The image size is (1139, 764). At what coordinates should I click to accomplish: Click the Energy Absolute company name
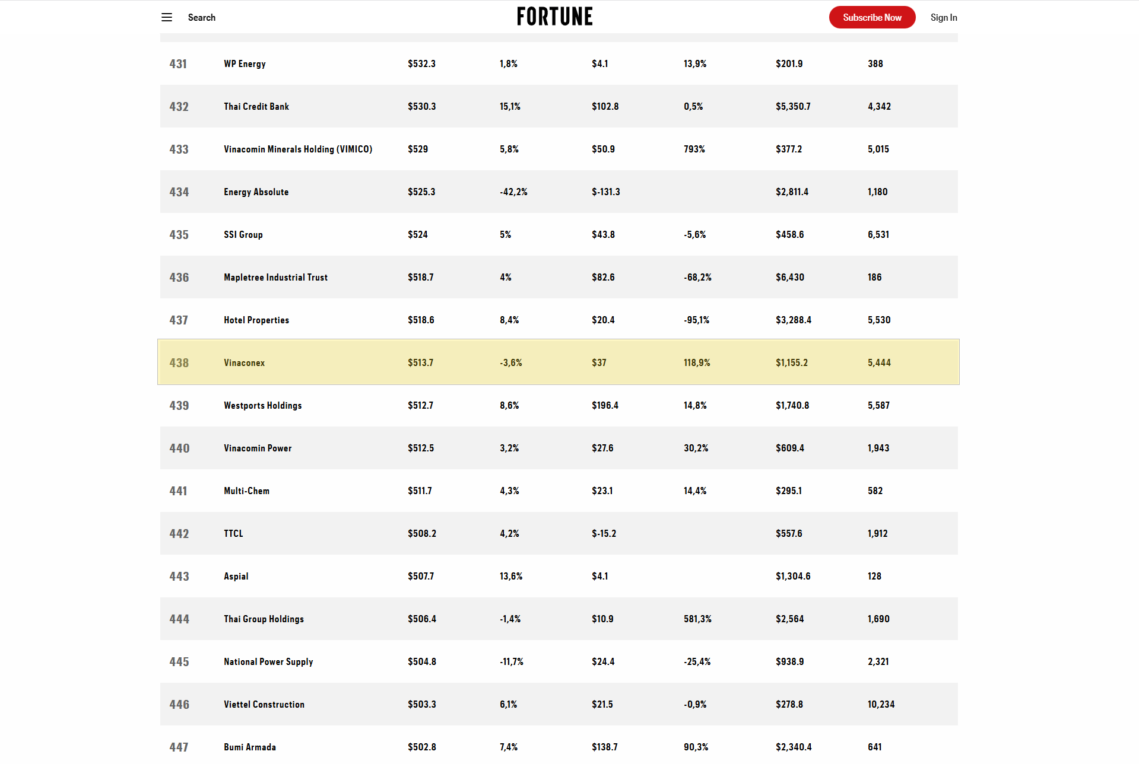[256, 192]
